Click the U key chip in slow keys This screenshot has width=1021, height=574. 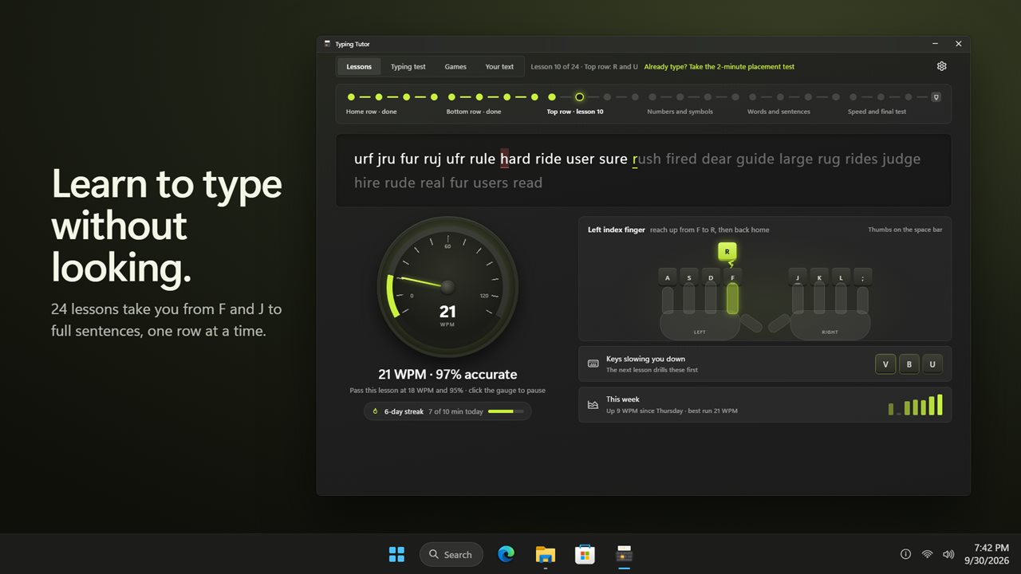(932, 364)
